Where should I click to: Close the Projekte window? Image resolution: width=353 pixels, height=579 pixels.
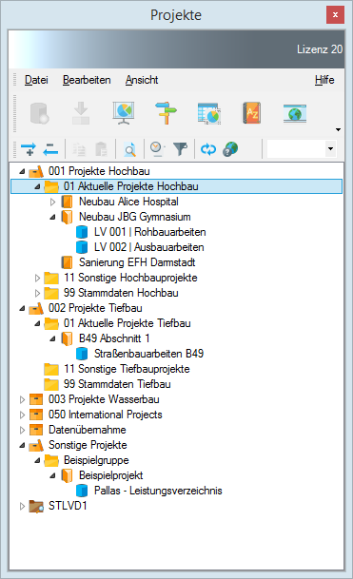tap(335, 15)
